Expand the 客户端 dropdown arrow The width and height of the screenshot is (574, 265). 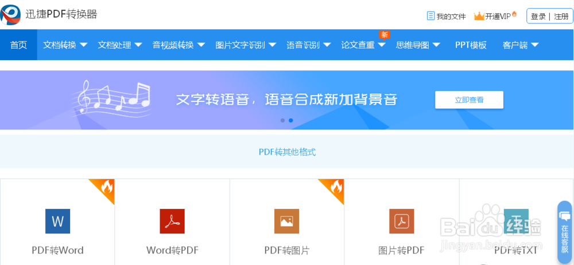point(534,45)
